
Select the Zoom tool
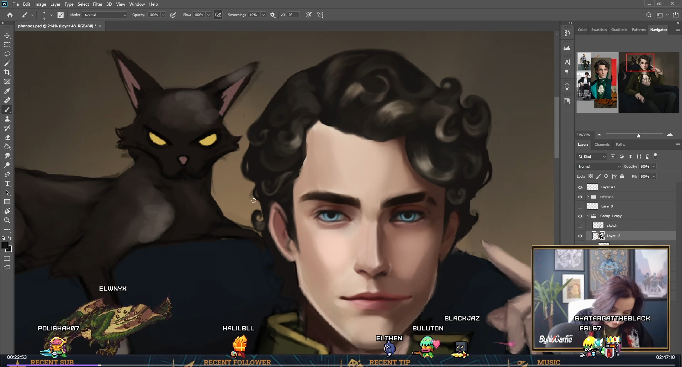(x=7, y=221)
